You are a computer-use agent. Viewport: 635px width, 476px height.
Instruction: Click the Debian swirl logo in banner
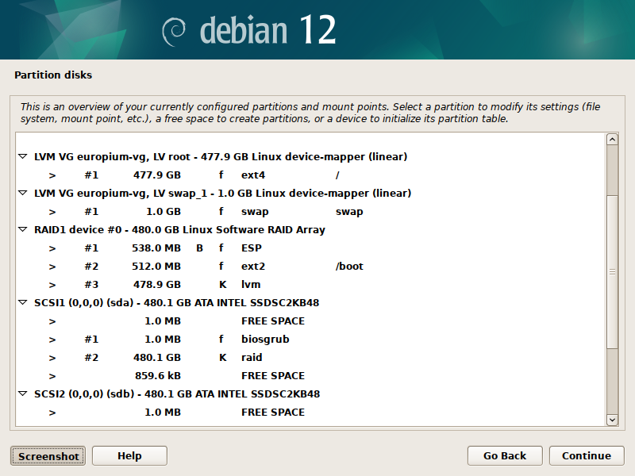[175, 31]
